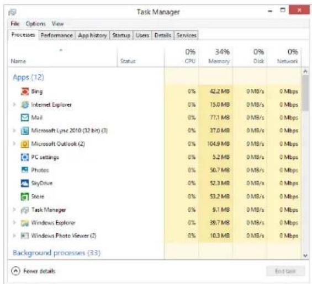Click the Photos app icon
This screenshot has height=284, width=312.
point(25,170)
